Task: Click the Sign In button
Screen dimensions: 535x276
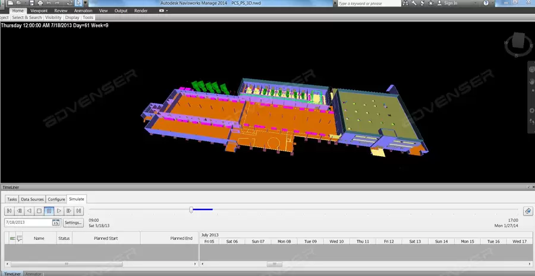Action: 447,3
